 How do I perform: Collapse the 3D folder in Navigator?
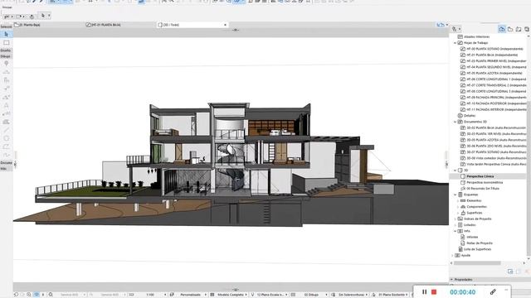455,171
